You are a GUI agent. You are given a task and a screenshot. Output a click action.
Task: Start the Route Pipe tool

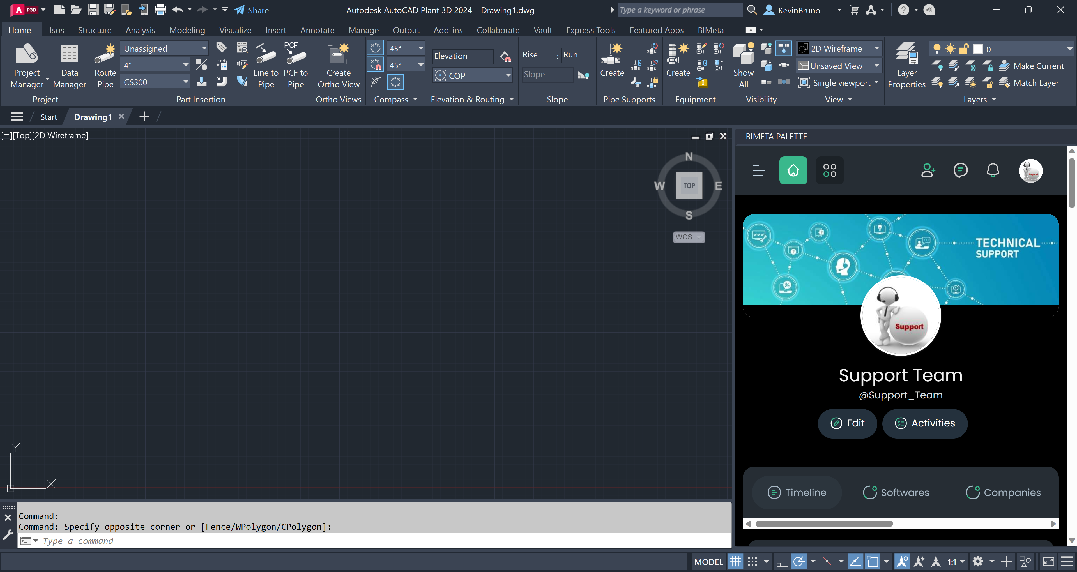(105, 66)
